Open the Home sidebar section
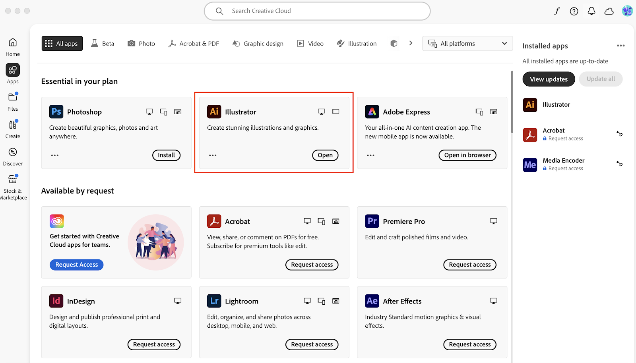The height and width of the screenshot is (363, 636). click(13, 47)
